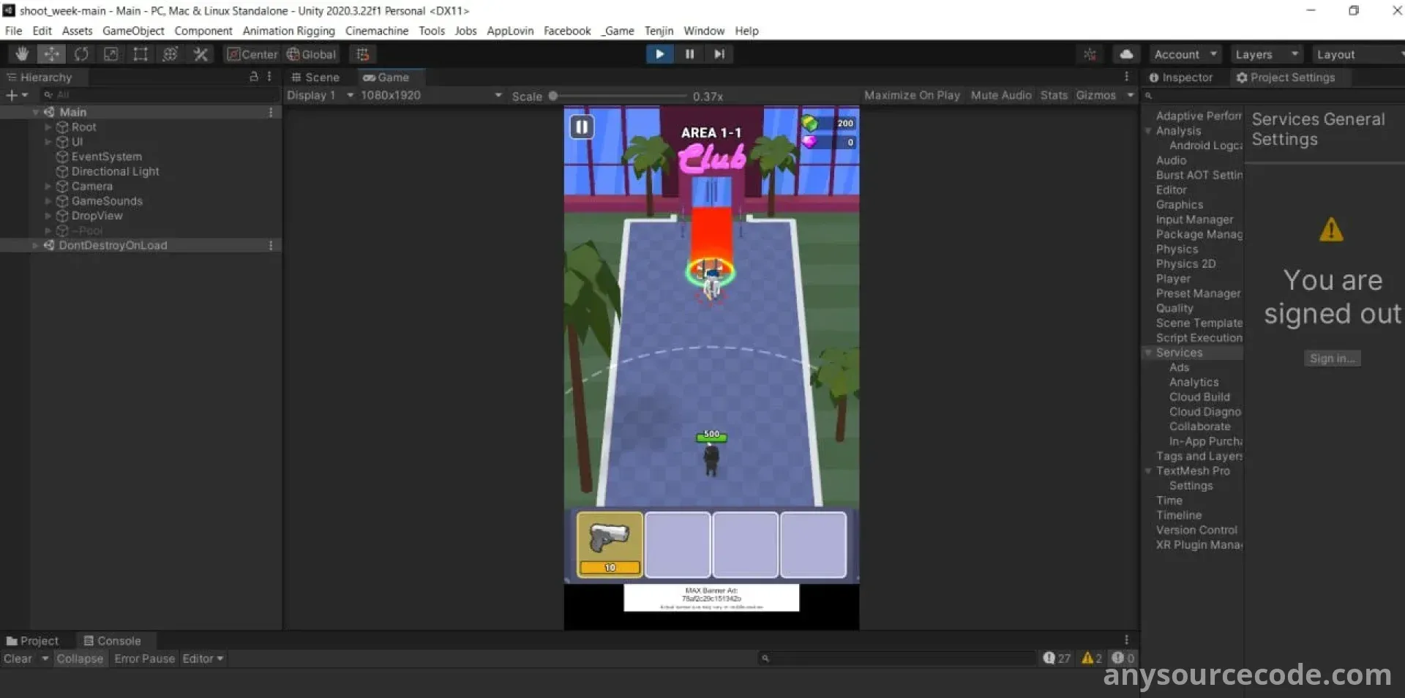
Task: Open the Layers dropdown
Action: 1266,55
